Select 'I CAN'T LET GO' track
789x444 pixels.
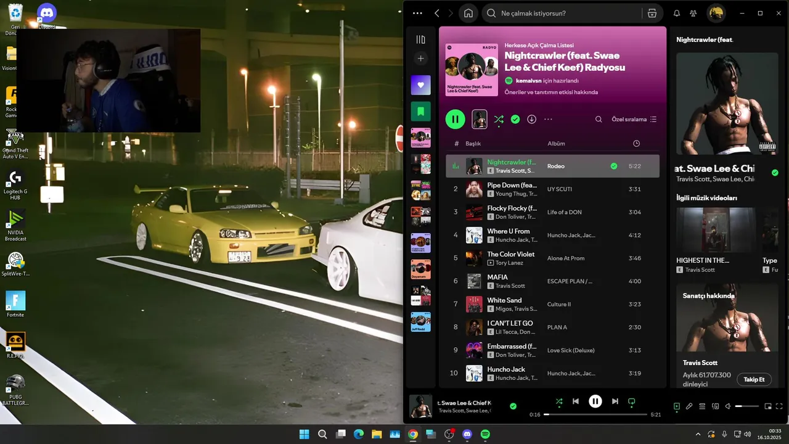[552, 327]
